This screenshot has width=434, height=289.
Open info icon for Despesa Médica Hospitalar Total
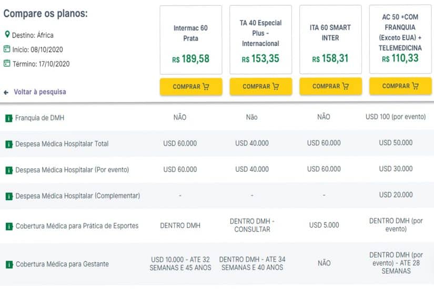9,145
